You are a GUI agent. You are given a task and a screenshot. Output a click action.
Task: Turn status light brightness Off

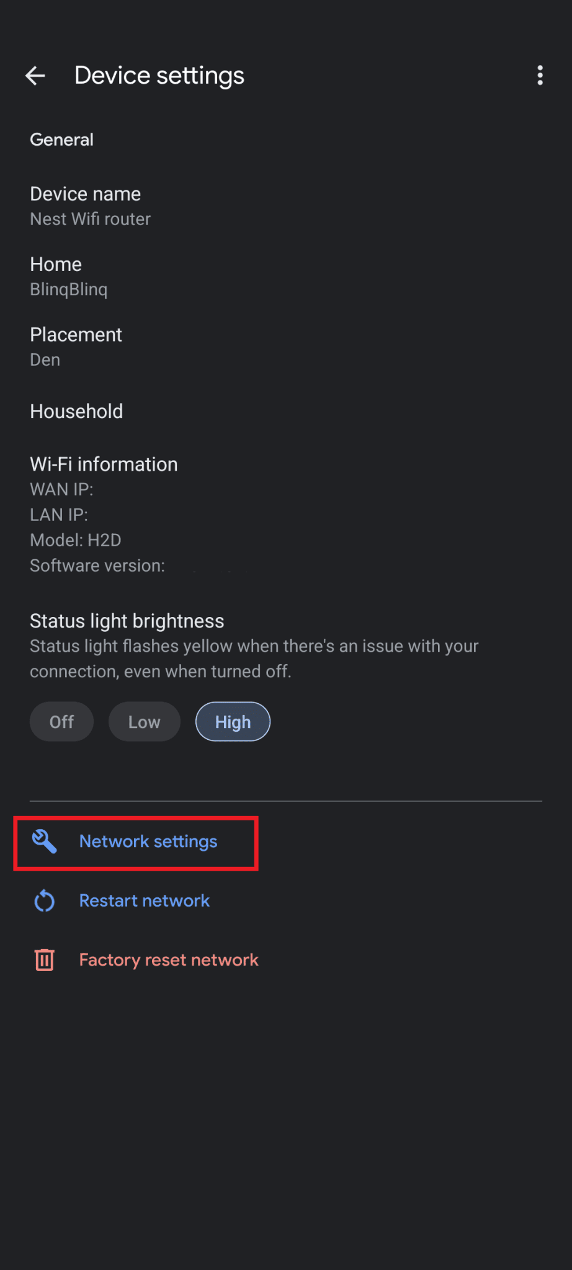tap(61, 721)
